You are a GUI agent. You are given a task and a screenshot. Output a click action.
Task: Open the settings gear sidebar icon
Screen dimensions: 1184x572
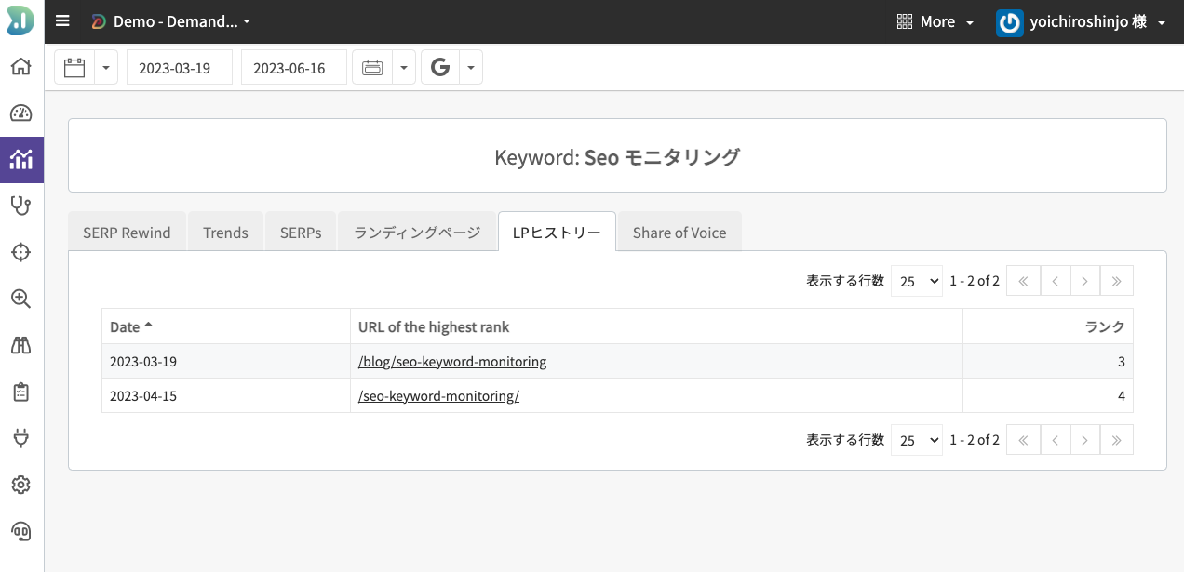point(20,485)
